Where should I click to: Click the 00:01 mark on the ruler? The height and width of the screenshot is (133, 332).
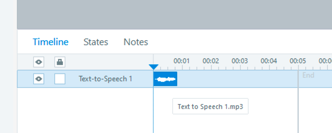pos(181,61)
